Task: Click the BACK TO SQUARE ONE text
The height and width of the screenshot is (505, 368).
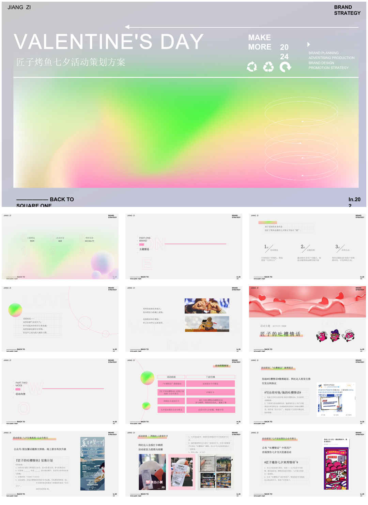Action: [x=45, y=202]
